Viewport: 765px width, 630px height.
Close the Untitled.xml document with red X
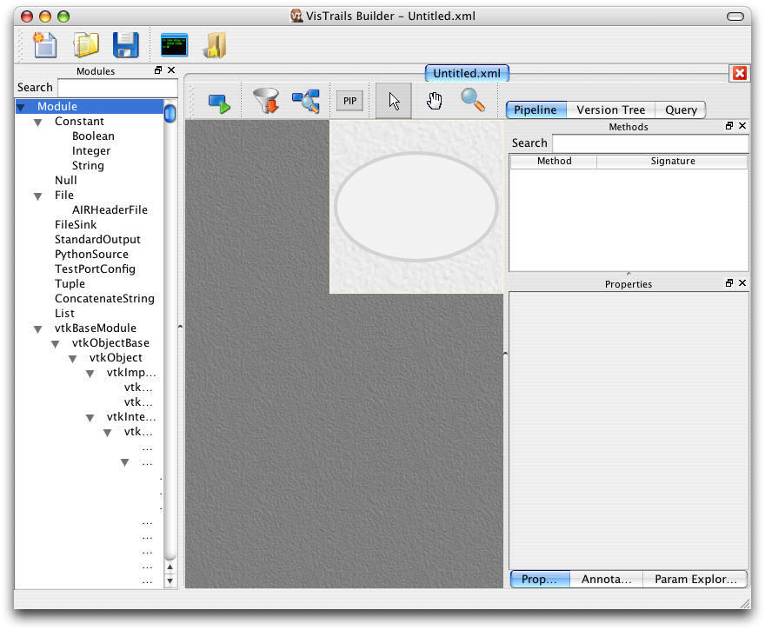pos(740,73)
